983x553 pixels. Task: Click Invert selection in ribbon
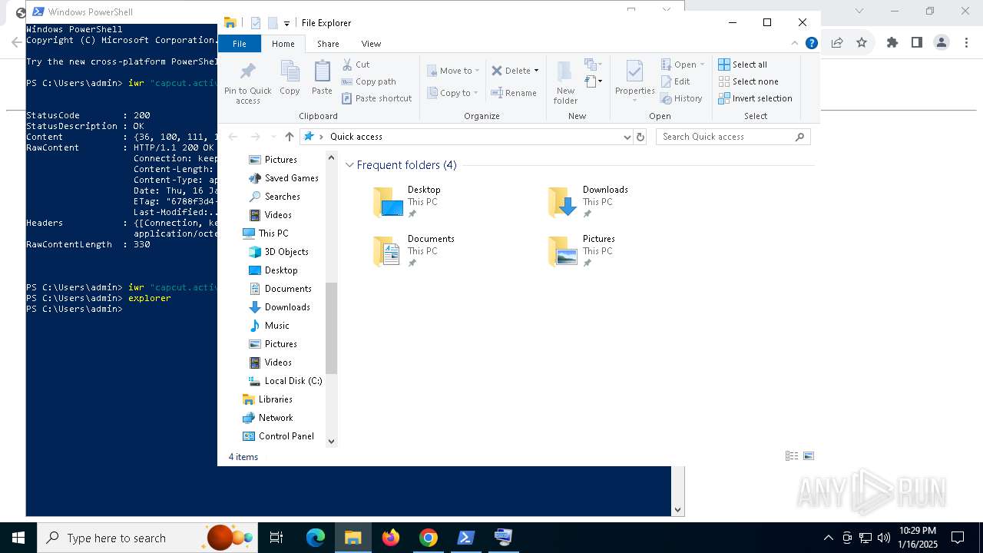755,98
